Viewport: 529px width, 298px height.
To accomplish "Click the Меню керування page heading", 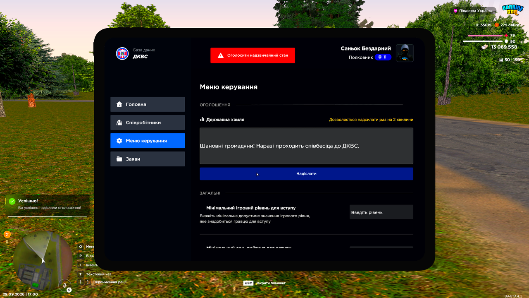I will coord(229,87).
